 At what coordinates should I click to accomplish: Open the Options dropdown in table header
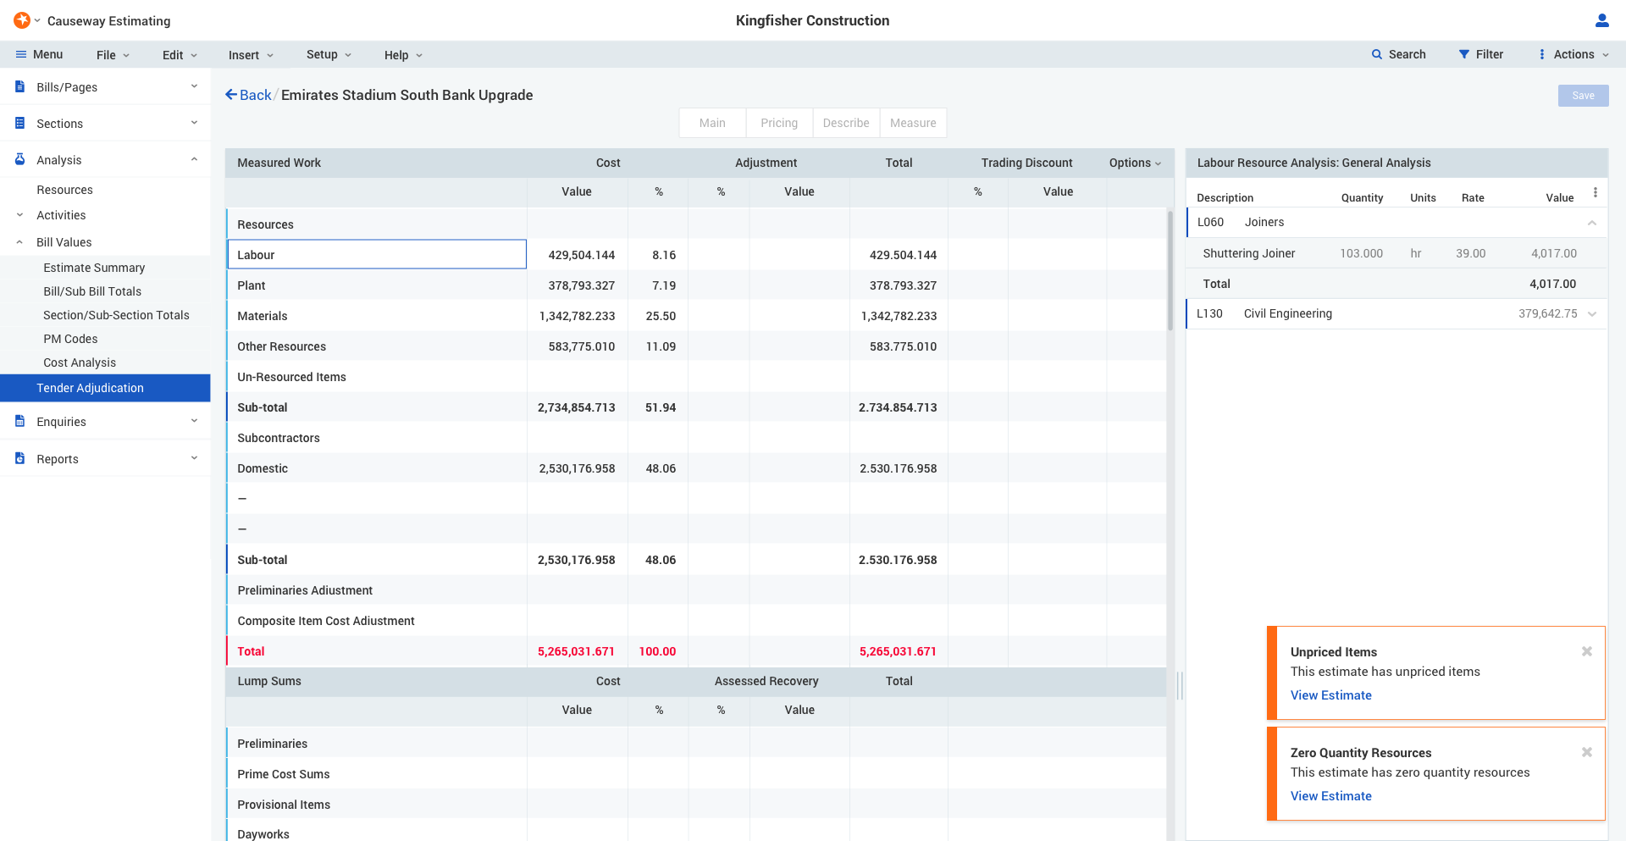pos(1135,163)
